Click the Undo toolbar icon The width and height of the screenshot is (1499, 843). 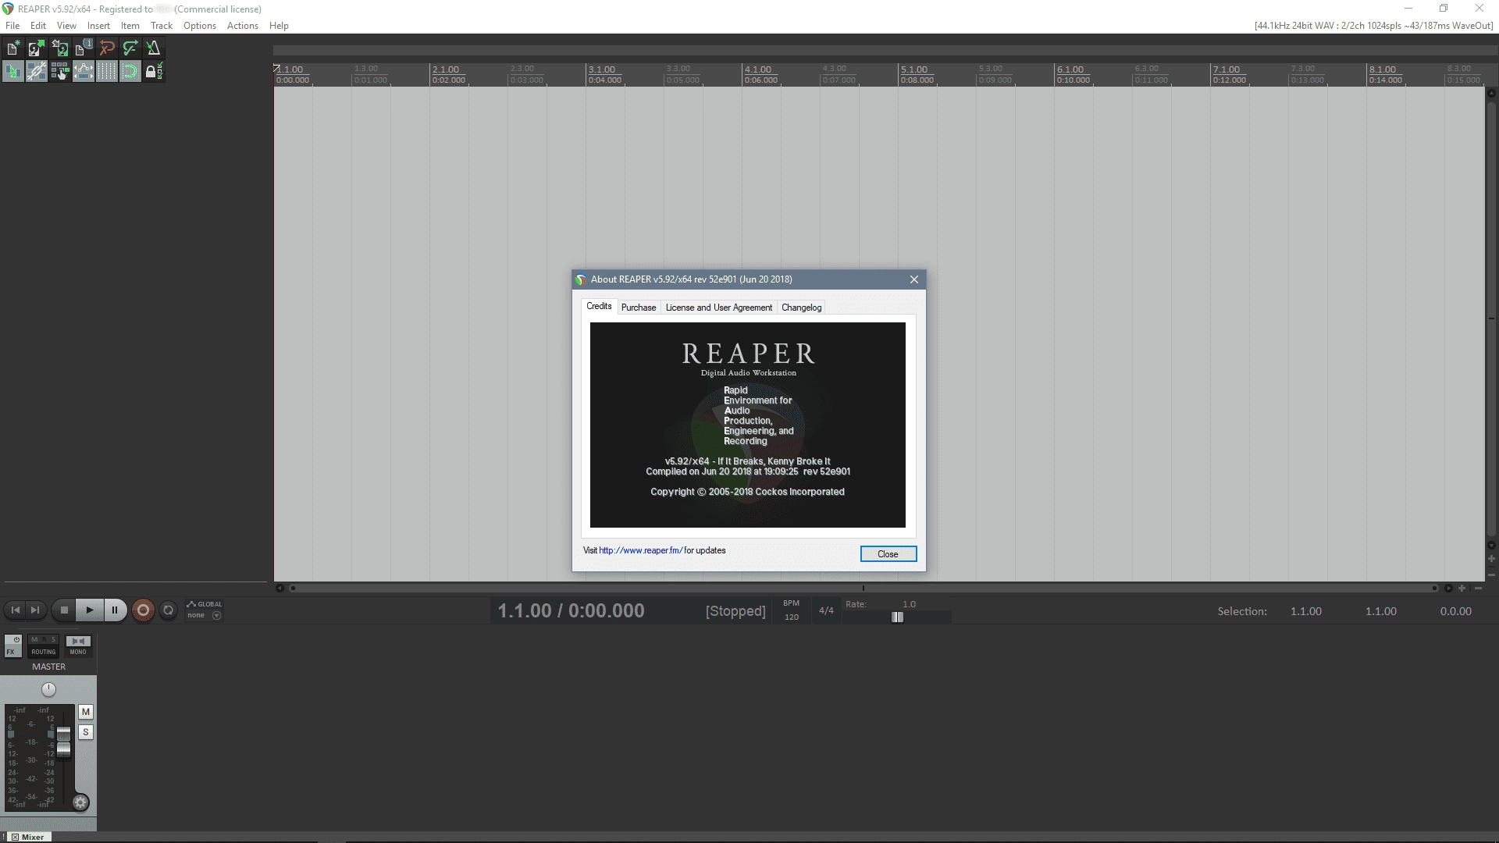[106, 48]
